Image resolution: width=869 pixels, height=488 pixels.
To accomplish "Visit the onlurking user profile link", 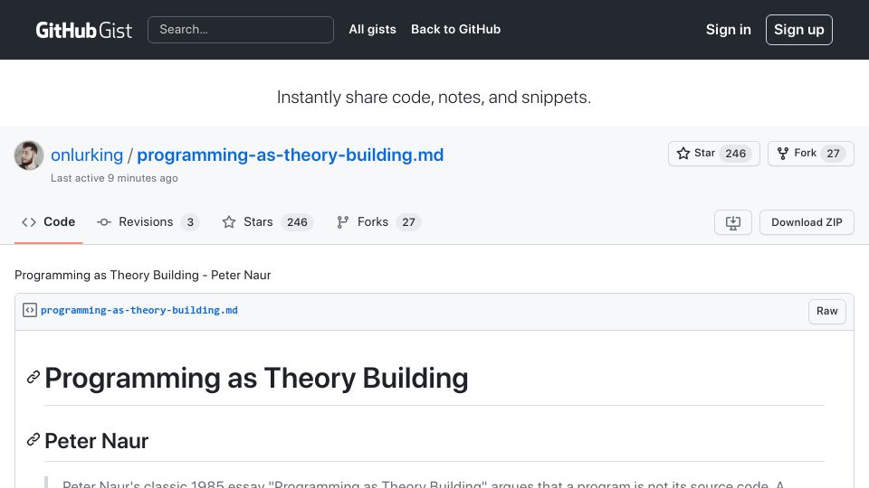I will coord(87,155).
